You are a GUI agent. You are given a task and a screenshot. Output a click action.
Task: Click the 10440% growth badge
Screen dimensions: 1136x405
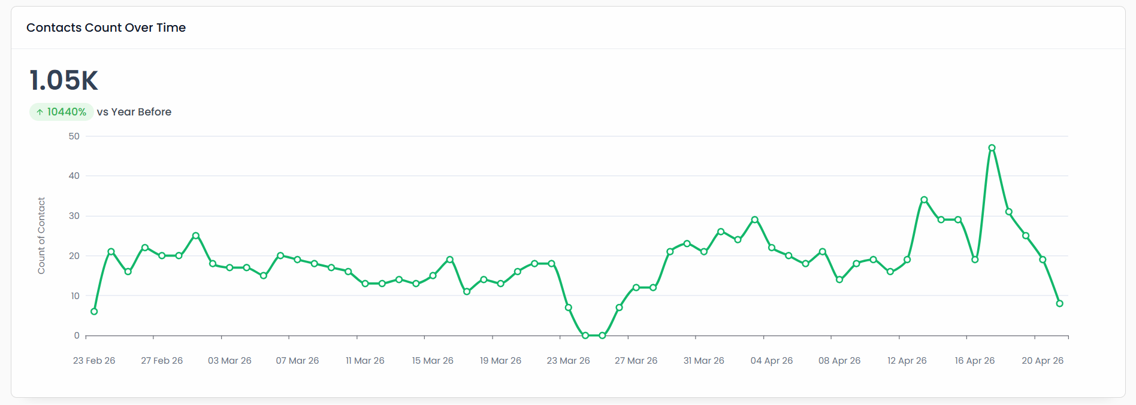[61, 112]
